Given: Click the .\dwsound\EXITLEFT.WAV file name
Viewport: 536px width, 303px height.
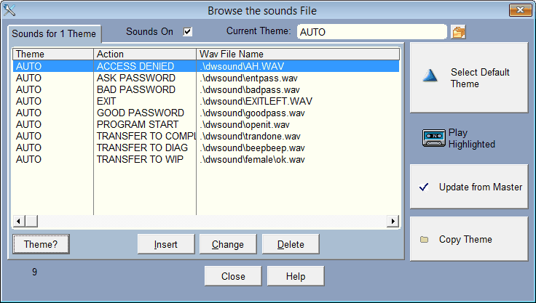Looking at the screenshot, I should click(256, 101).
